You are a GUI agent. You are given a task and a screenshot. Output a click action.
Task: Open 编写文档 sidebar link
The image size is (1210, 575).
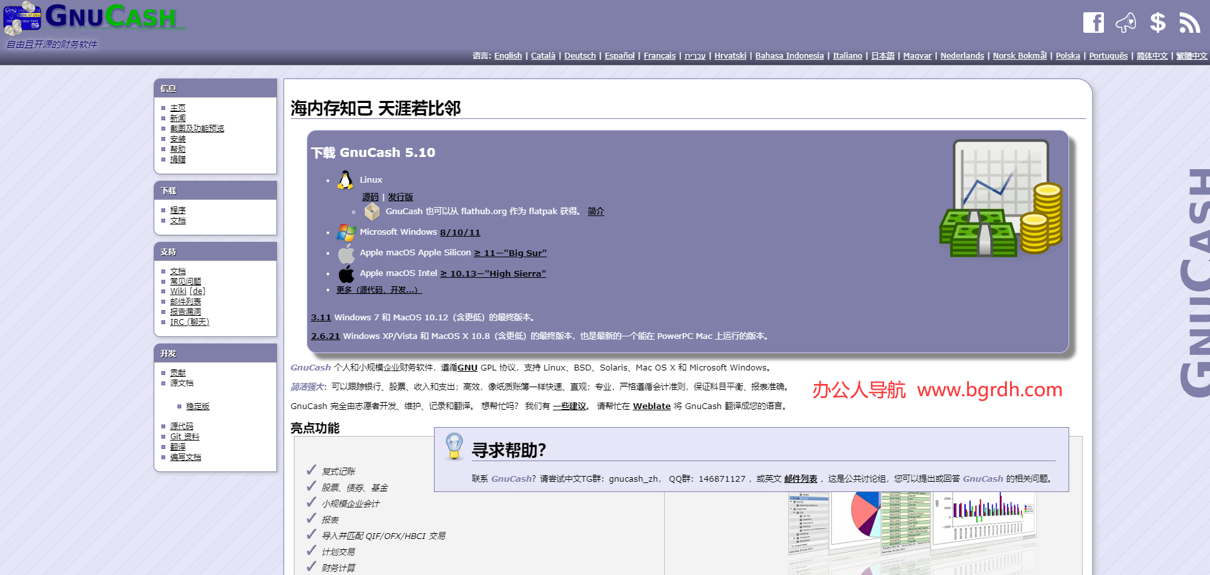click(x=186, y=457)
